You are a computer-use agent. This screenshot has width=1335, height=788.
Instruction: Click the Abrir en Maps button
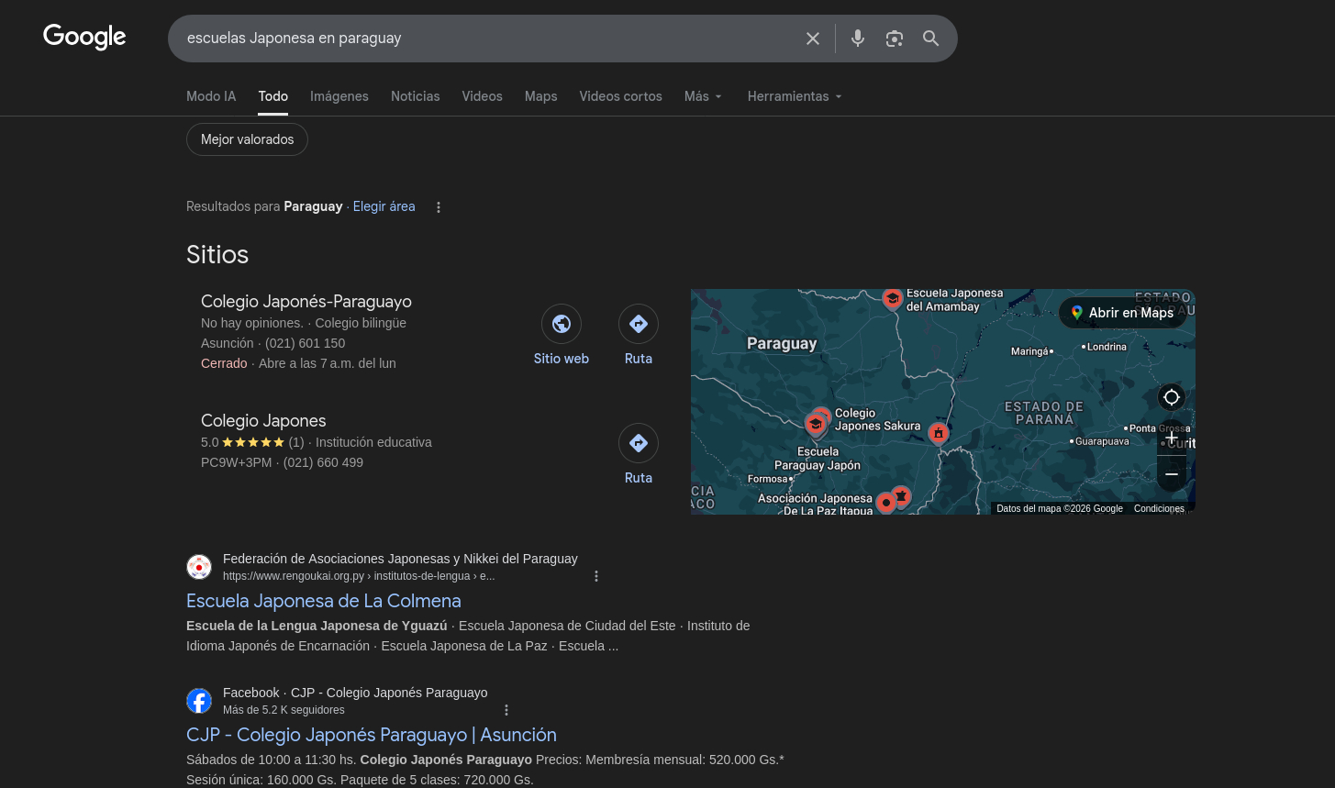click(1122, 313)
